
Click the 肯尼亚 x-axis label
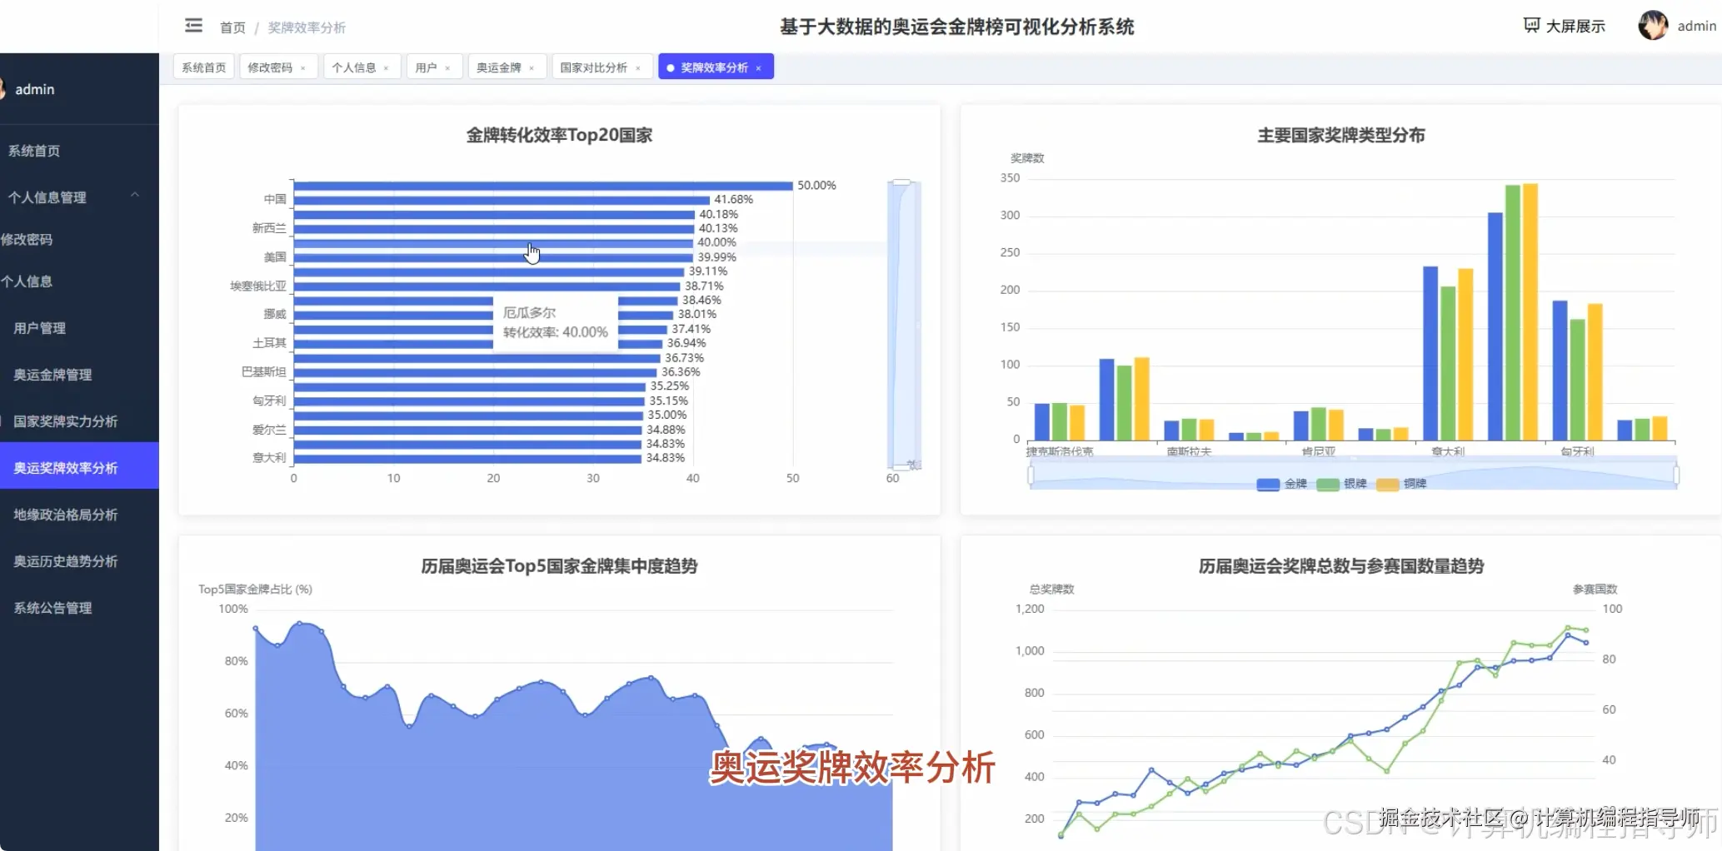(1319, 451)
